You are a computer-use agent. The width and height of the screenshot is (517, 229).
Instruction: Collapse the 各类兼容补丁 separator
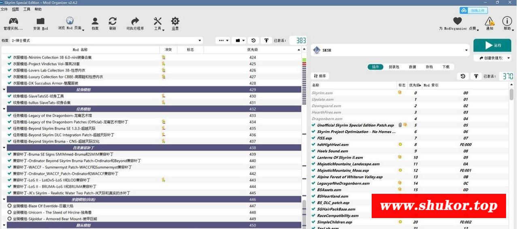4,148
